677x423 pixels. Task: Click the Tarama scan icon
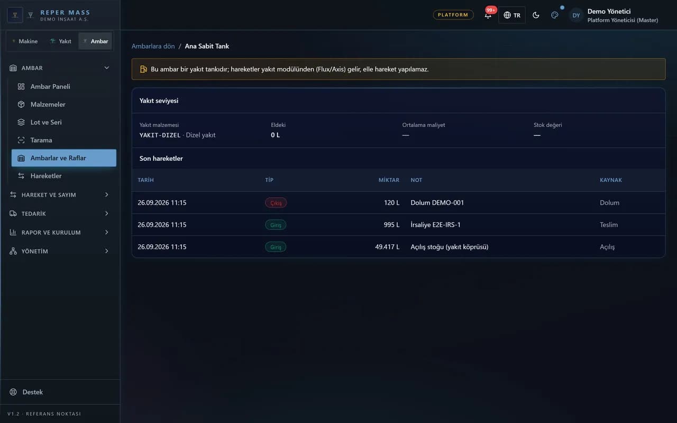pos(21,140)
